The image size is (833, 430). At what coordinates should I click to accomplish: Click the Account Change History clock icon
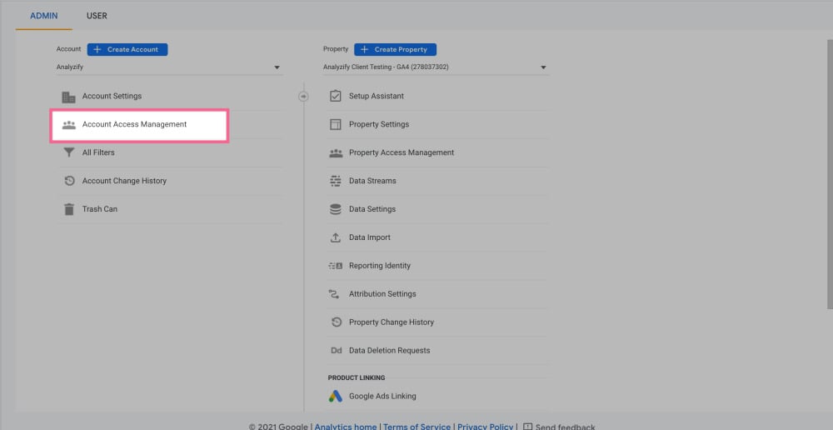69,181
